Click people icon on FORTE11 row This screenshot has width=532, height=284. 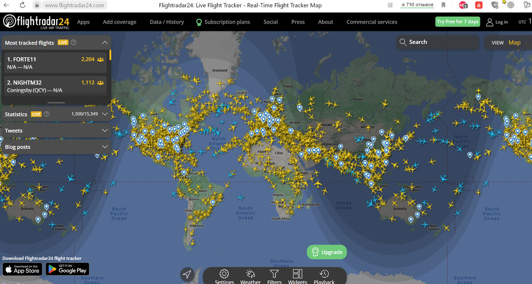click(x=101, y=59)
